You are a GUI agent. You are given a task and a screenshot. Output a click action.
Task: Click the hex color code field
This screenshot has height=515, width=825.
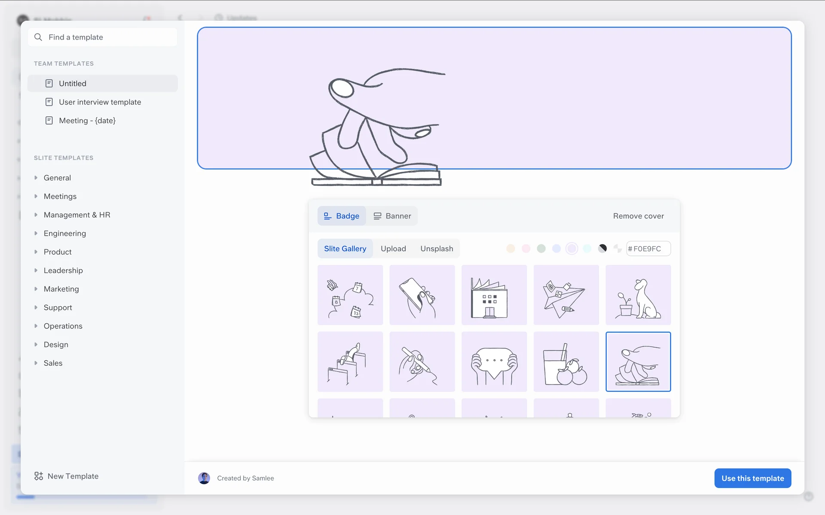650,248
